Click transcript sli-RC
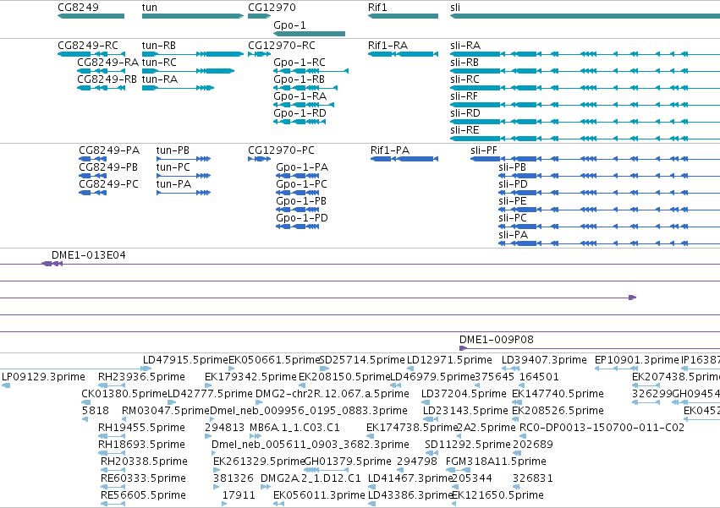The image size is (720, 508). pos(585,88)
